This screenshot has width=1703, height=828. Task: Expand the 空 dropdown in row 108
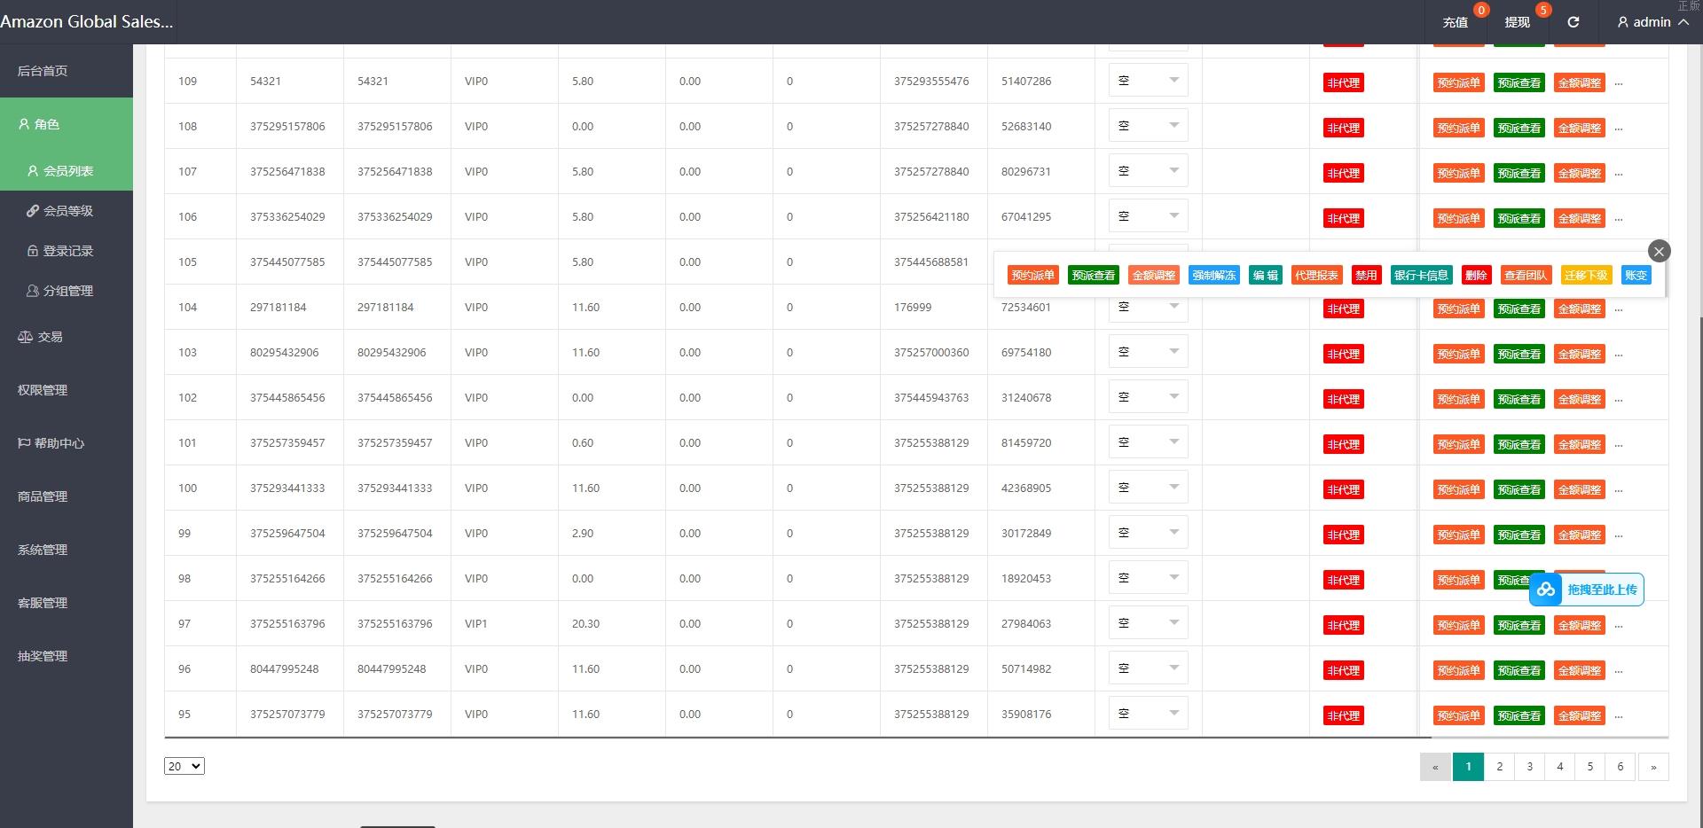[1148, 126]
